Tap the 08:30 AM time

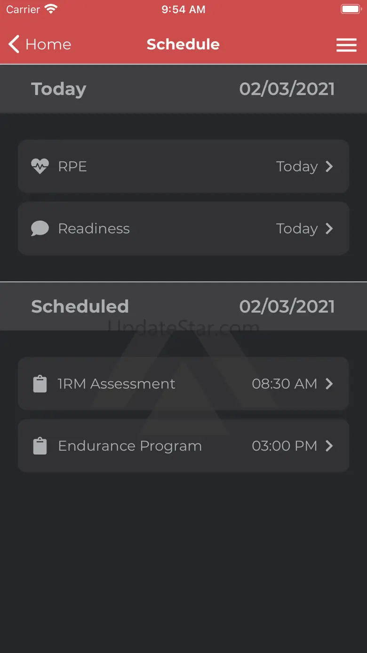click(284, 384)
